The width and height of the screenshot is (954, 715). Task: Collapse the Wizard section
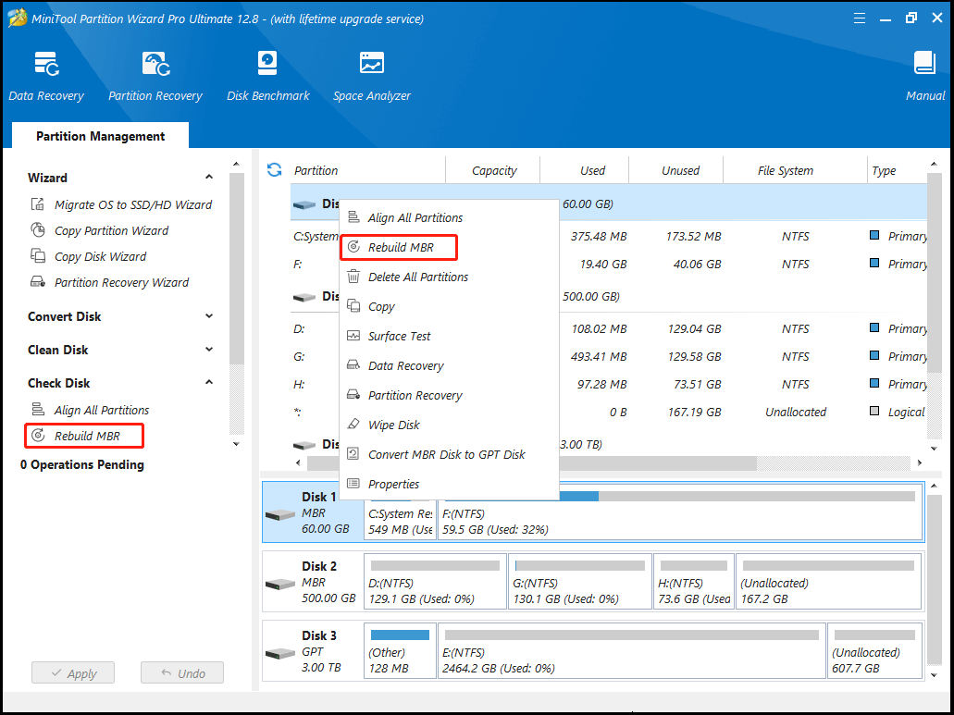pyautogui.click(x=209, y=178)
